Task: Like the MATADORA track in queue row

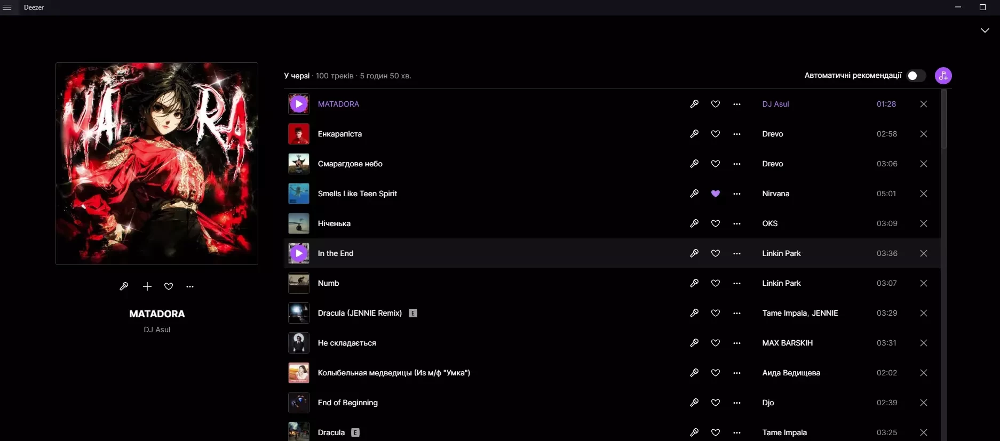Action: pyautogui.click(x=716, y=104)
